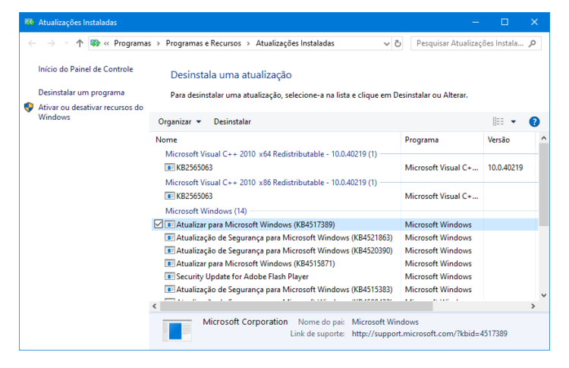Open Ativar ou desativar recursos do Windows
This screenshot has width=569, height=368.
point(91,112)
